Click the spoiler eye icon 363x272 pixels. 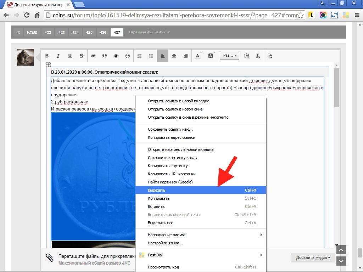point(116,56)
